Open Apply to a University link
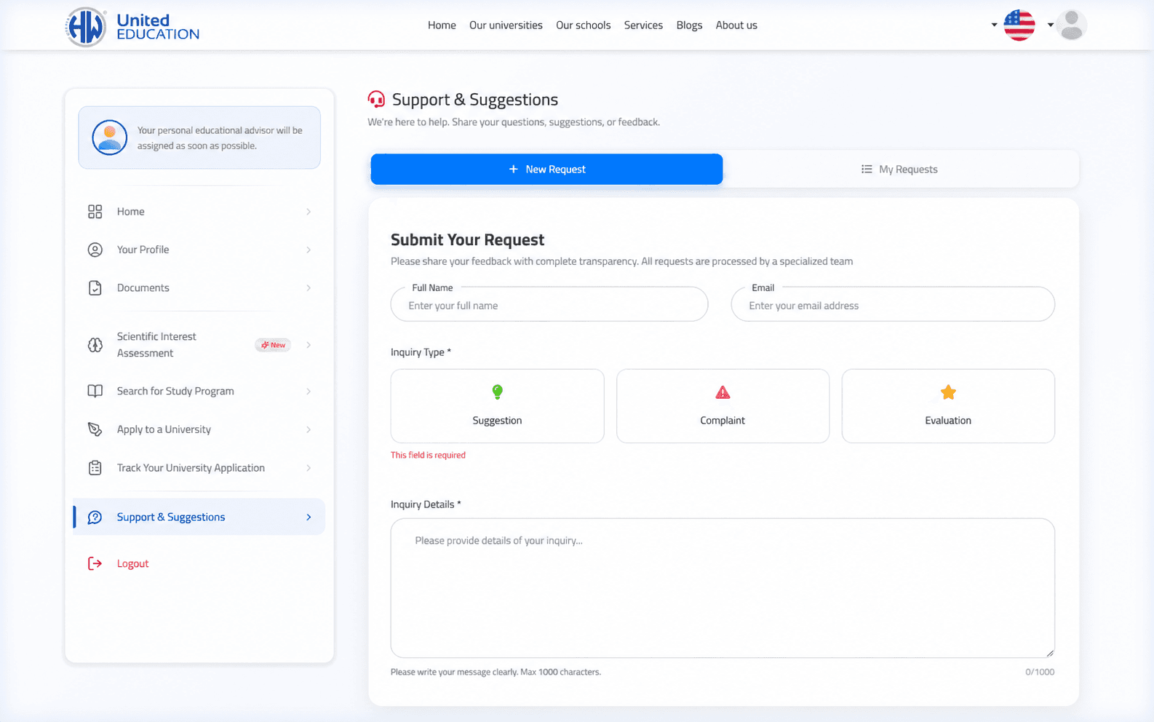1154x722 pixels. 199,429
